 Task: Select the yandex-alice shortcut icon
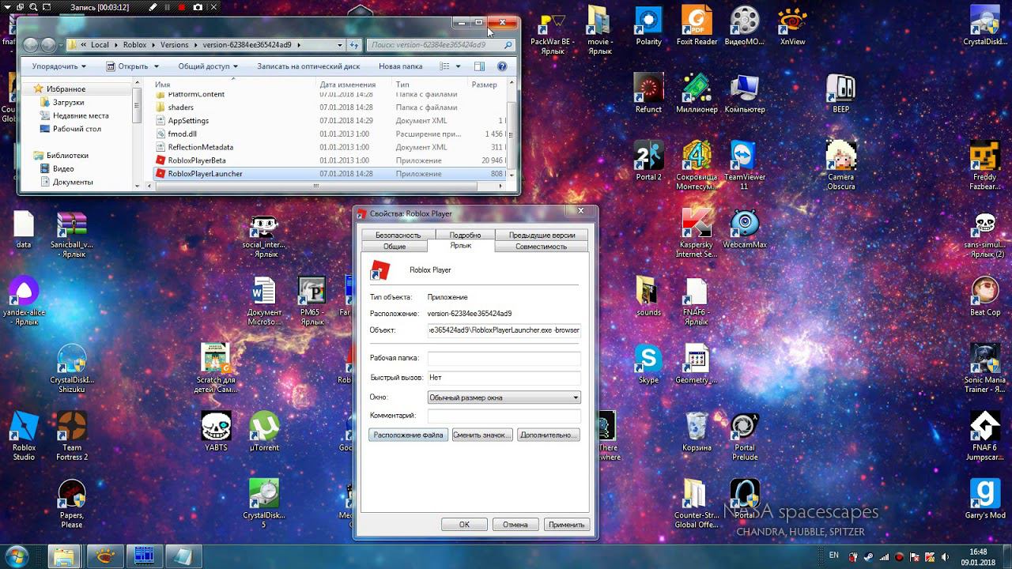[24, 301]
